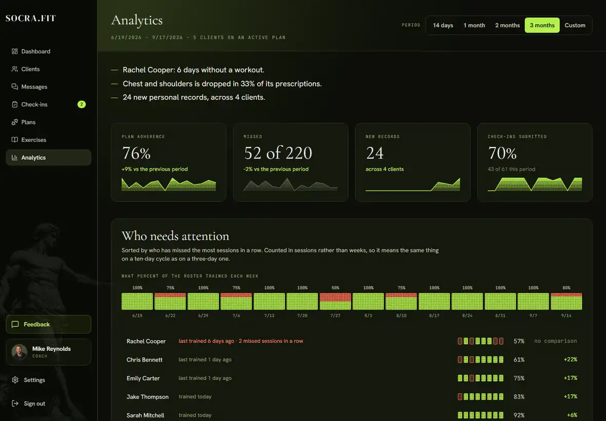This screenshot has height=421, width=606.
Task: Switch period to 2 months
Action: point(507,25)
